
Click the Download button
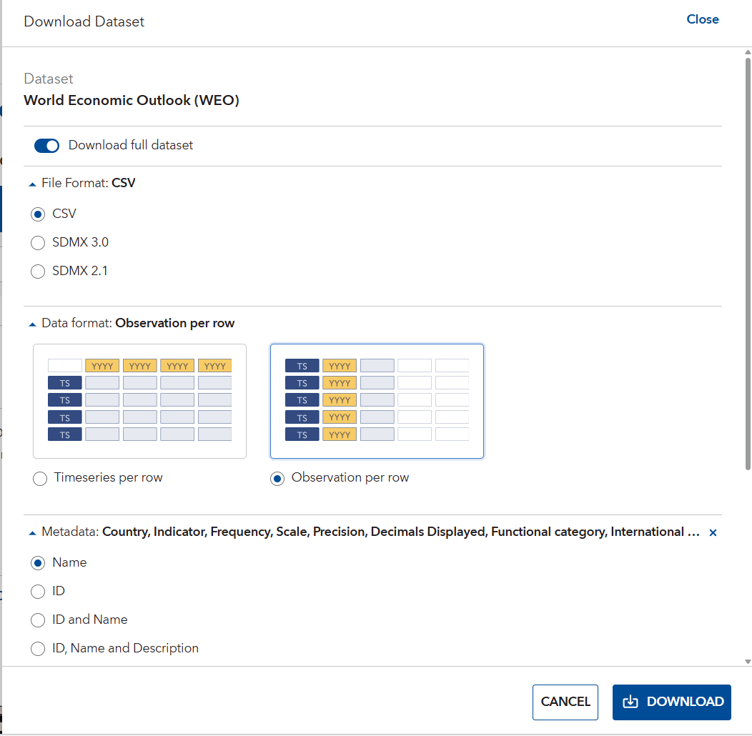click(671, 702)
